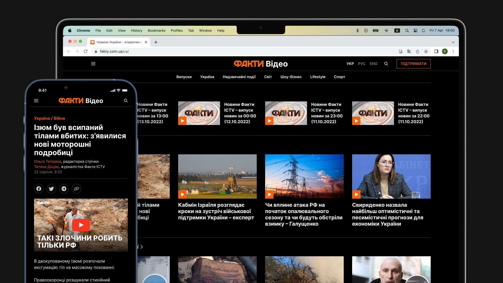Reload the page in Chrome toolbar
Image resolution: width=503 pixels, height=283 pixels.
pyautogui.click(x=85, y=51)
